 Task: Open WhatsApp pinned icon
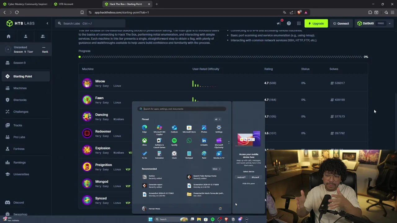coord(189,141)
